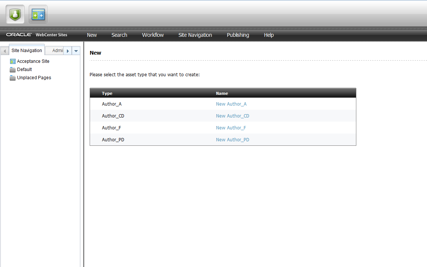This screenshot has height=267, width=427.
Task: Click the Type column header
Action: click(107, 93)
